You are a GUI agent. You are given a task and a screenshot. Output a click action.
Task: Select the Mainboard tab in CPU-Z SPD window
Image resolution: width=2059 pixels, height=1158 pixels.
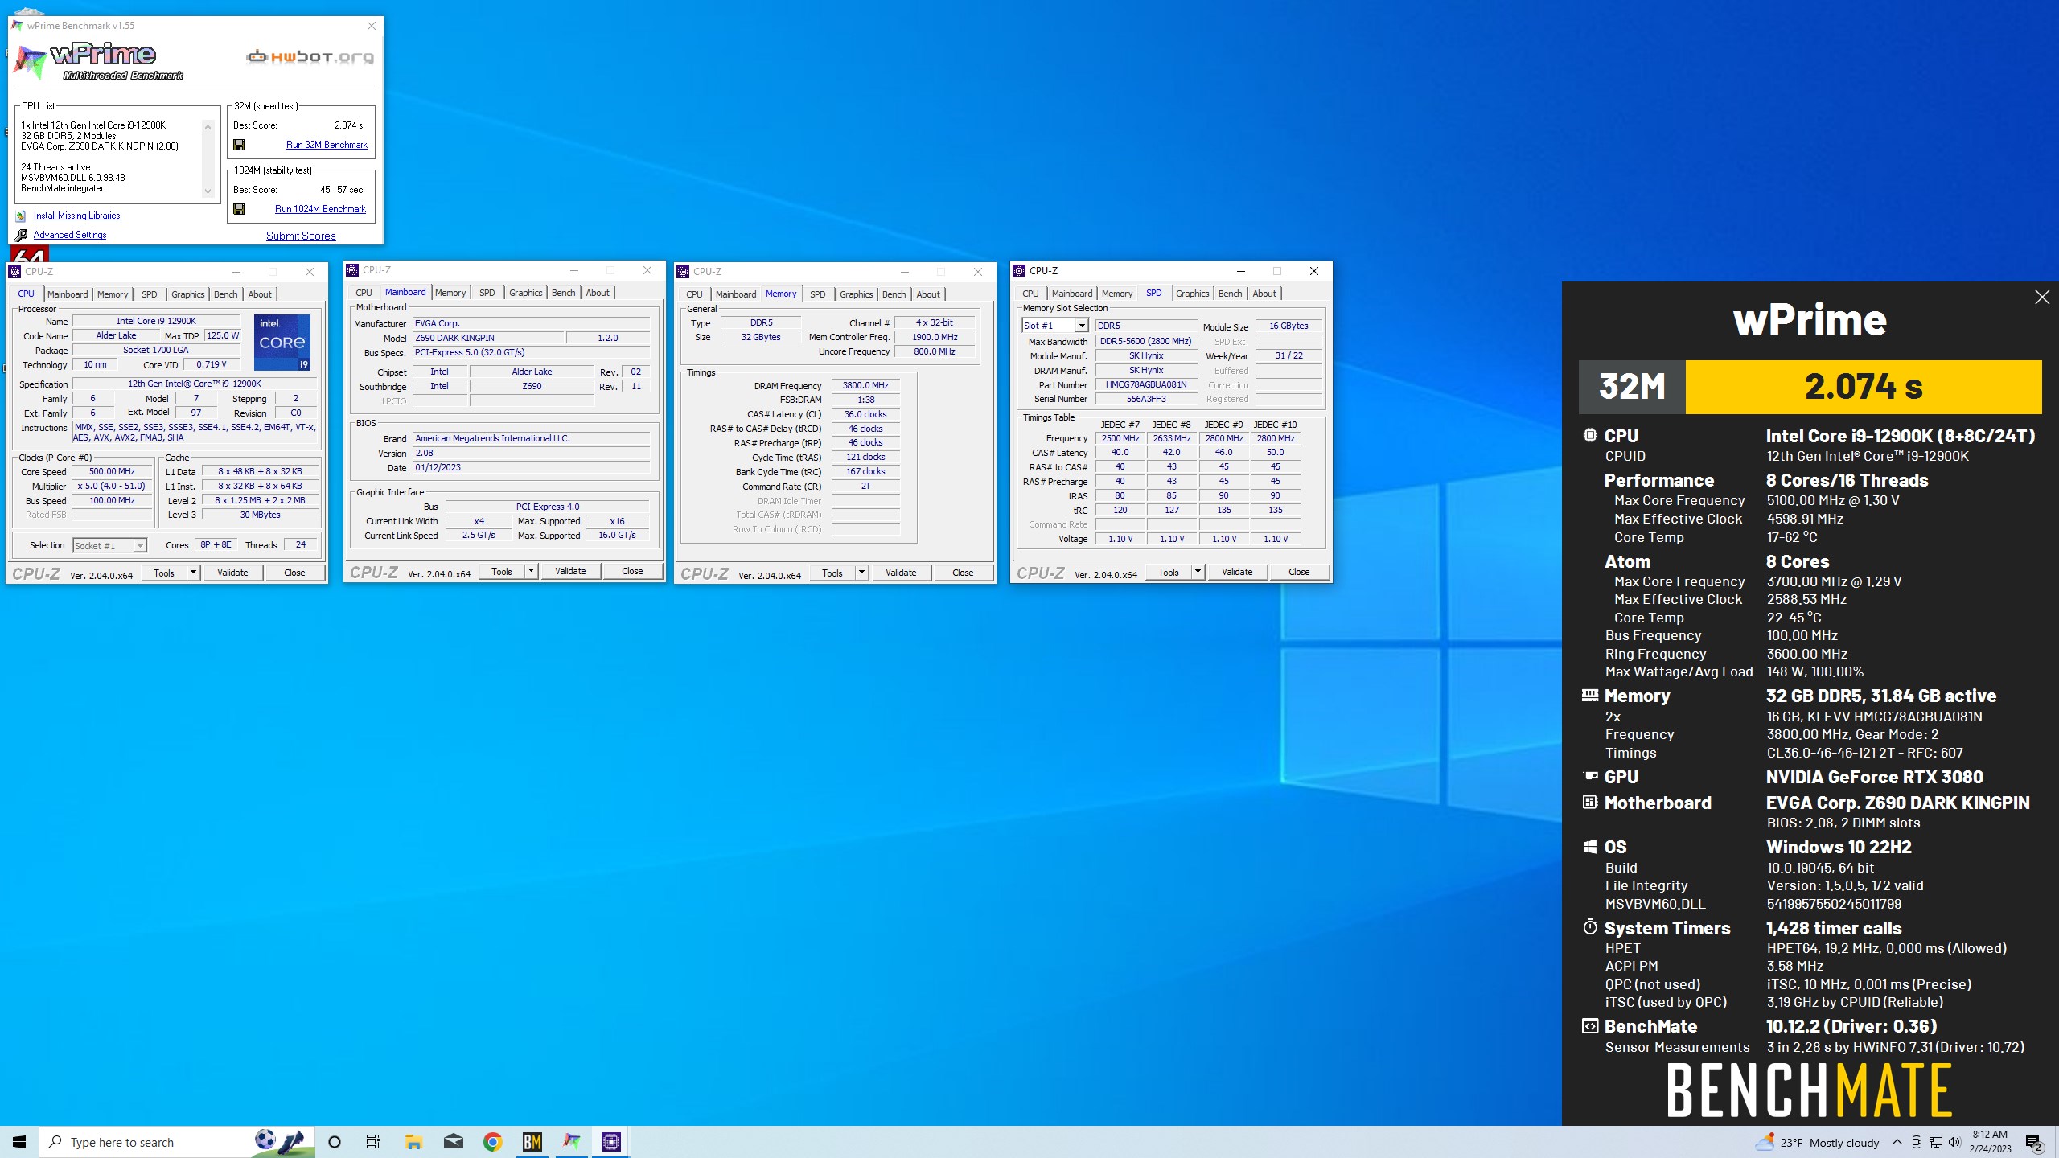pos(1072,294)
